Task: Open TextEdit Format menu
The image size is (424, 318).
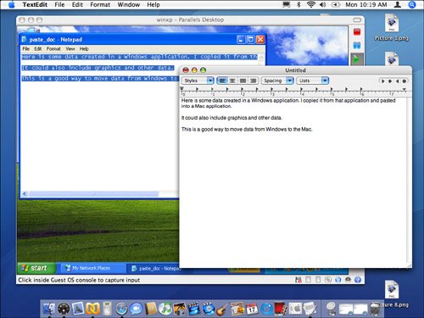Action: [100, 4]
